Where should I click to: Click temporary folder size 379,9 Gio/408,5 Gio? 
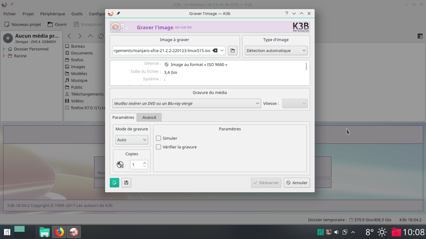pyautogui.click(x=372, y=220)
